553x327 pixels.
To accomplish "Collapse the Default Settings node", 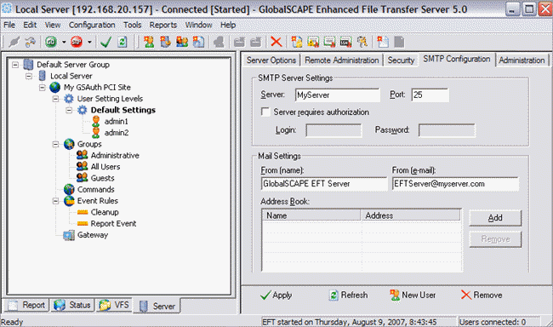I will 69,110.
